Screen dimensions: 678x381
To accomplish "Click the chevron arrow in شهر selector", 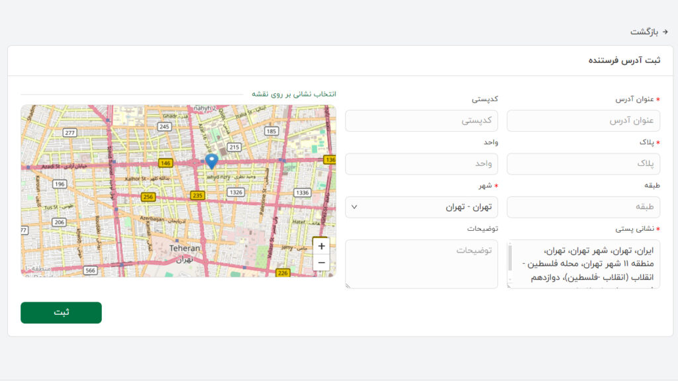I will [x=354, y=207].
